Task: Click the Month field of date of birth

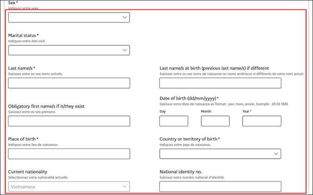Action: (215, 121)
